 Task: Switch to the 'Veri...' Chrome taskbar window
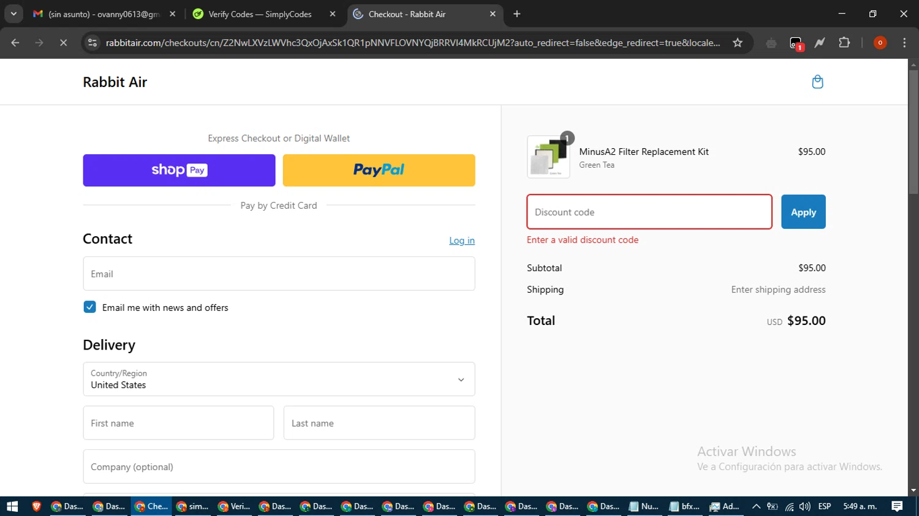(x=234, y=506)
